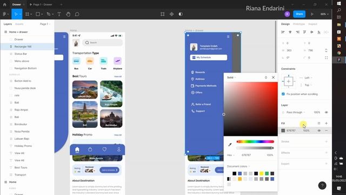Close the color picker popup
This screenshot has height=195, width=346.
pyautogui.click(x=273, y=77)
